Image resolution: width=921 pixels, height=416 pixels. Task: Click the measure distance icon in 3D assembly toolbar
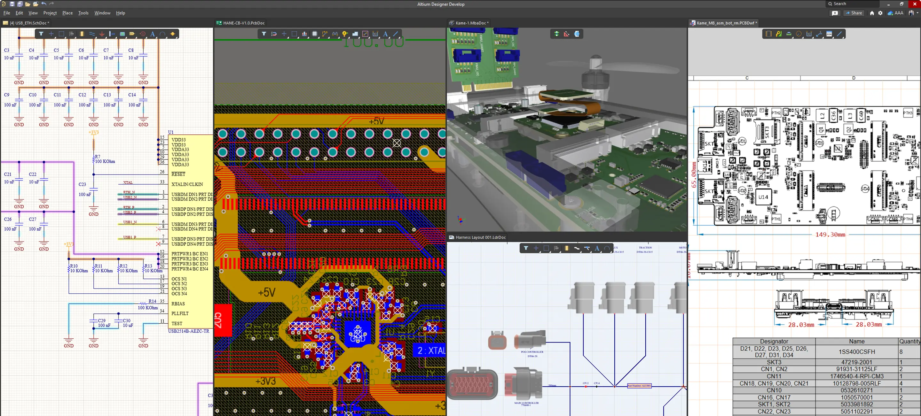(567, 34)
